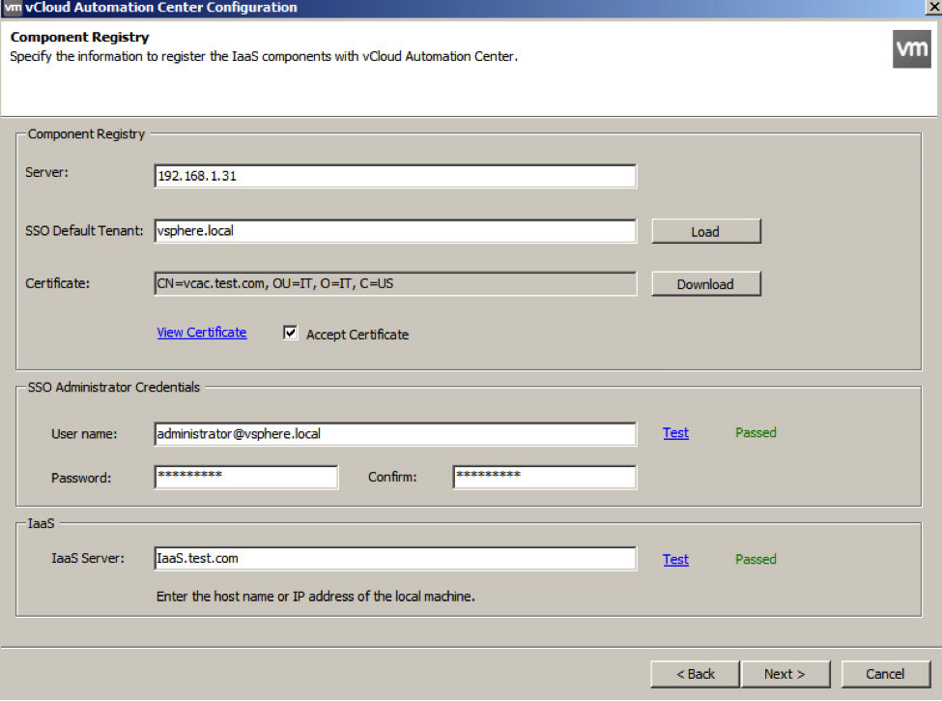Test the SSO administrator credentials
The image size is (942, 701).
pos(676,433)
